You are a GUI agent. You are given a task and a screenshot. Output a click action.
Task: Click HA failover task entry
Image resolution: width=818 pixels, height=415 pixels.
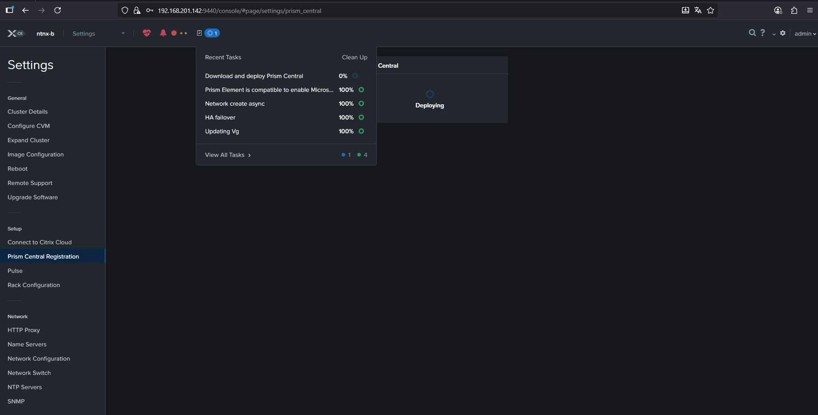point(220,117)
